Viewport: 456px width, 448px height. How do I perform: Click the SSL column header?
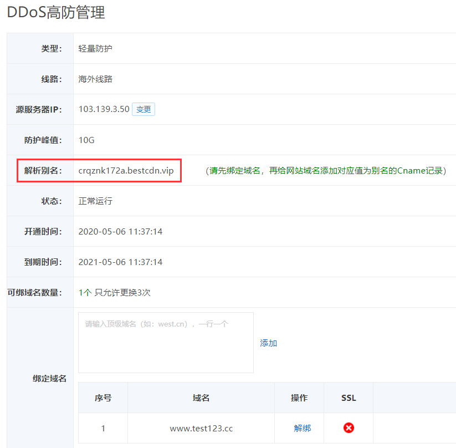click(x=349, y=398)
